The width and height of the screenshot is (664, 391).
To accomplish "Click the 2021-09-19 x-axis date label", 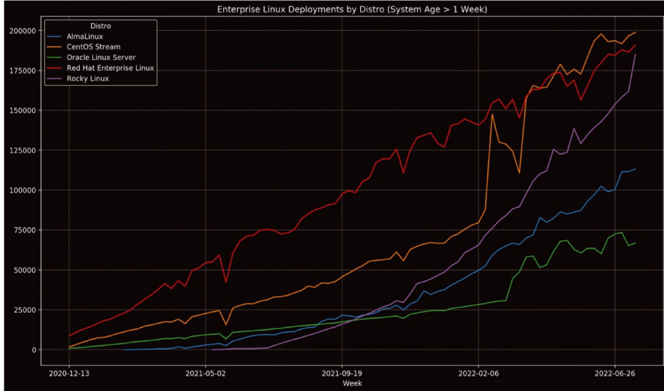I will [x=342, y=374].
